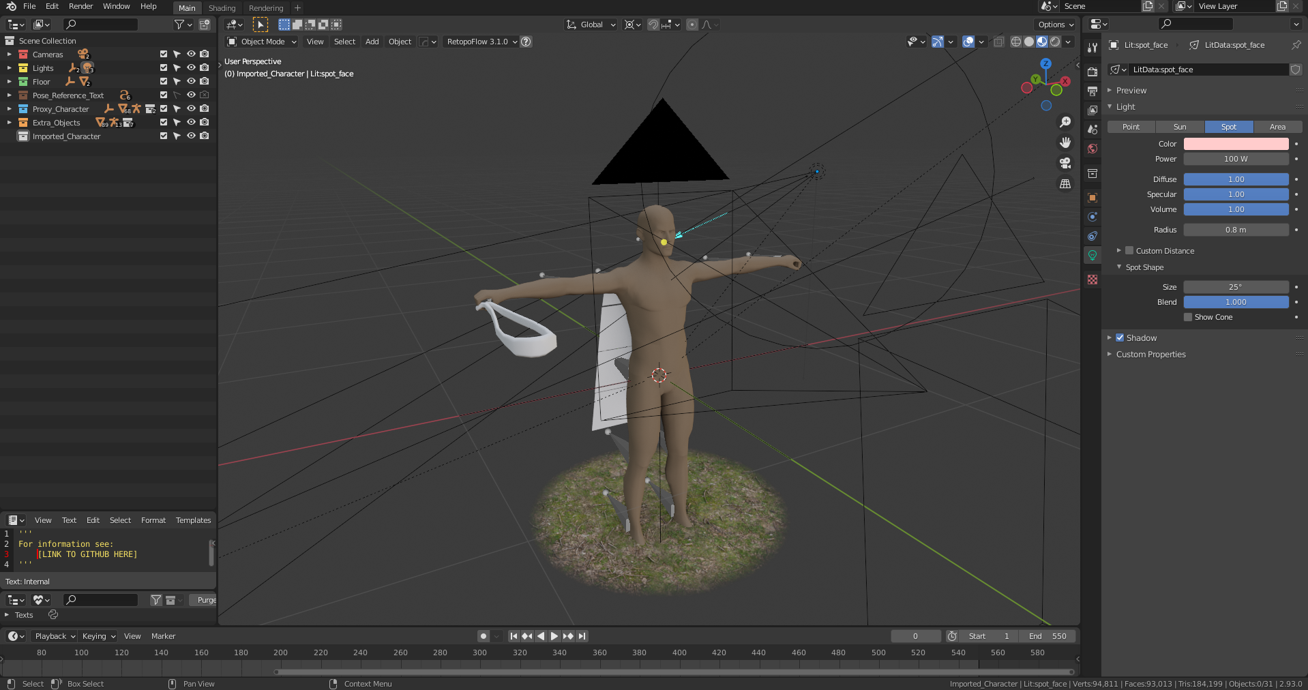
Task: Expand the Preview panel
Action: pyautogui.click(x=1131, y=90)
